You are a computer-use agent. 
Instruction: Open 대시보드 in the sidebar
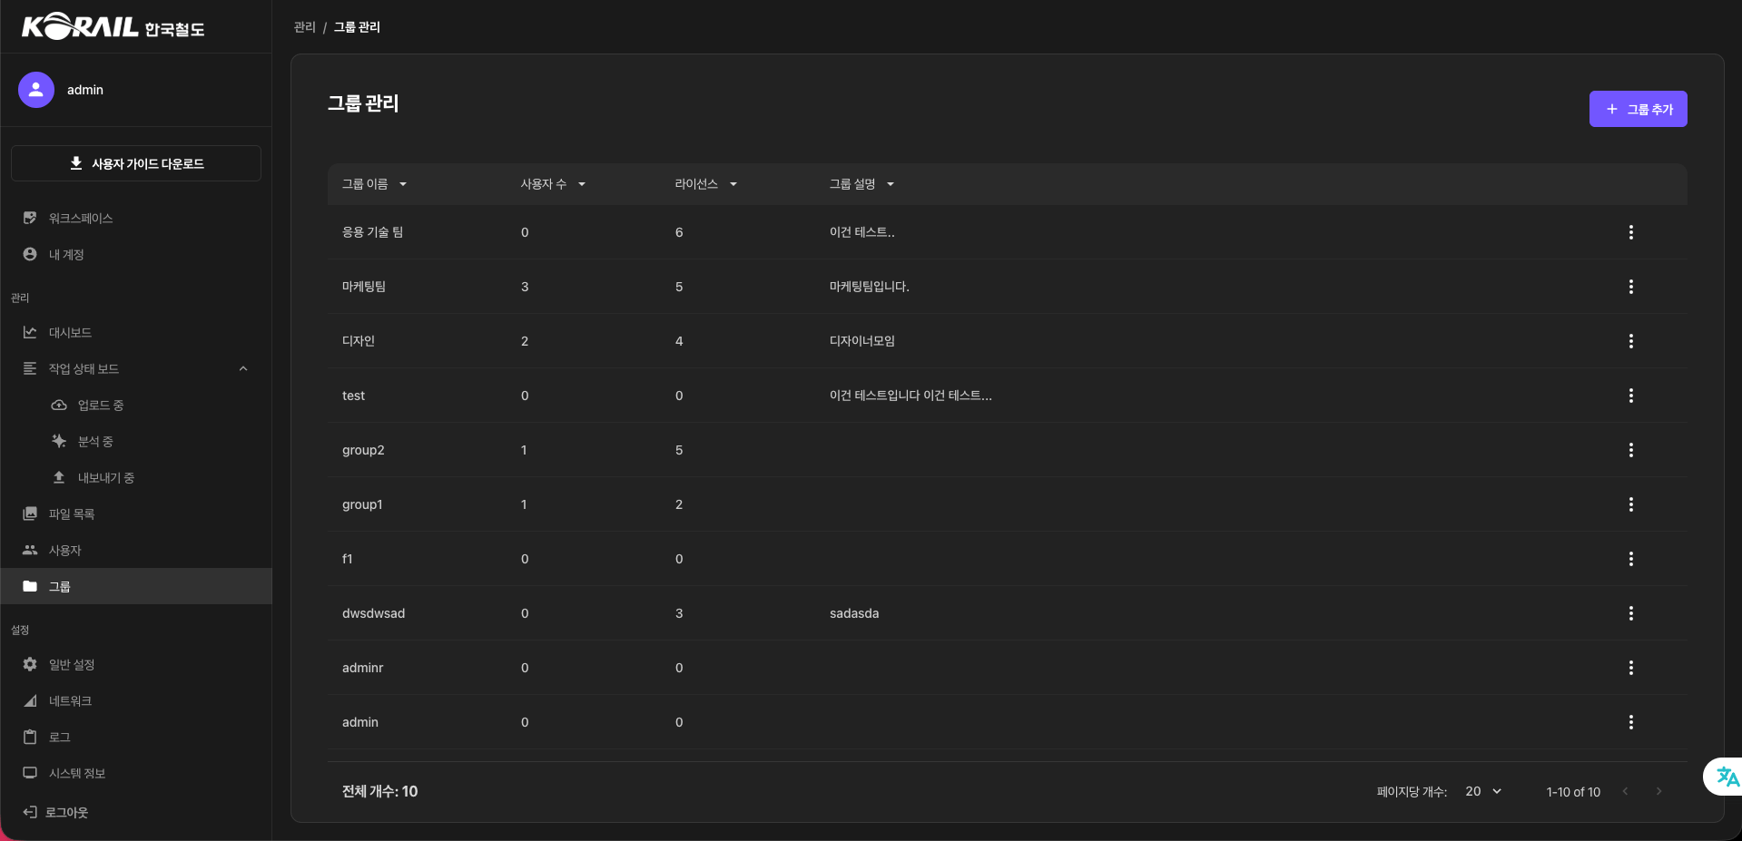point(70,333)
